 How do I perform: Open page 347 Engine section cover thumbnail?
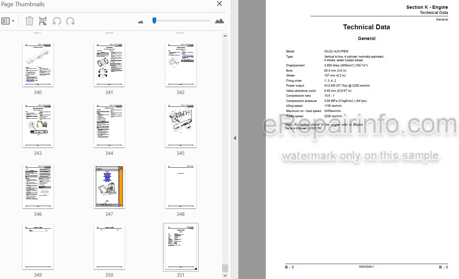[x=109, y=187]
